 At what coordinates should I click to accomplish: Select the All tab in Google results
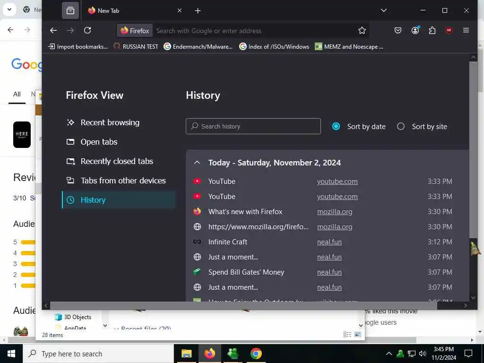pyautogui.click(x=17, y=95)
